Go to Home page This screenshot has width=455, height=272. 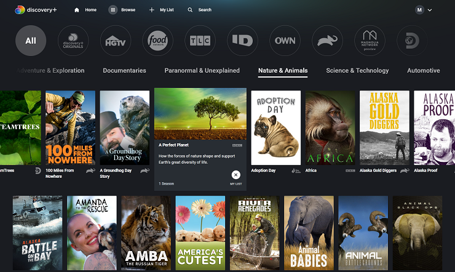click(85, 10)
